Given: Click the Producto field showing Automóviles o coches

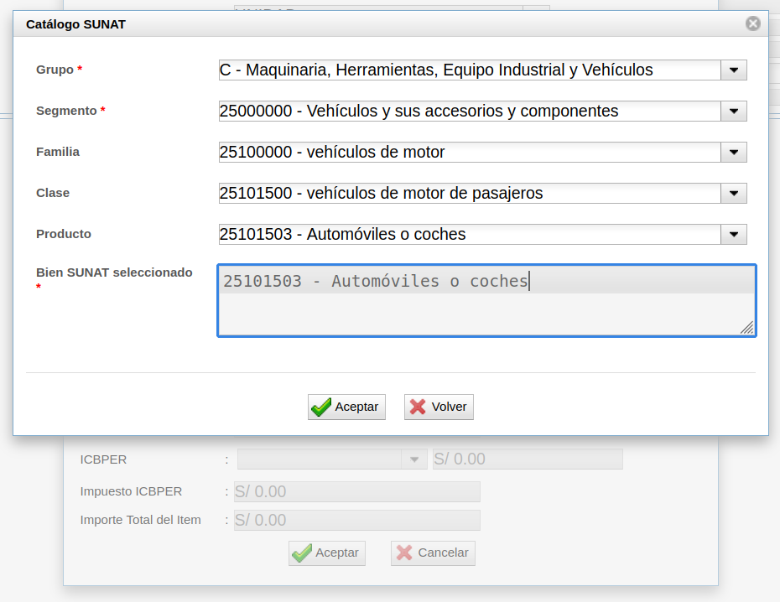Looking at the screenshot, I should pos(468,235).
